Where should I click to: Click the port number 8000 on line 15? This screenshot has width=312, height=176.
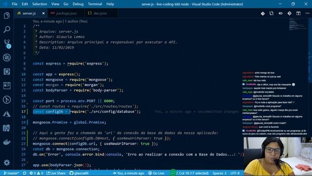(x=108, y=101)
